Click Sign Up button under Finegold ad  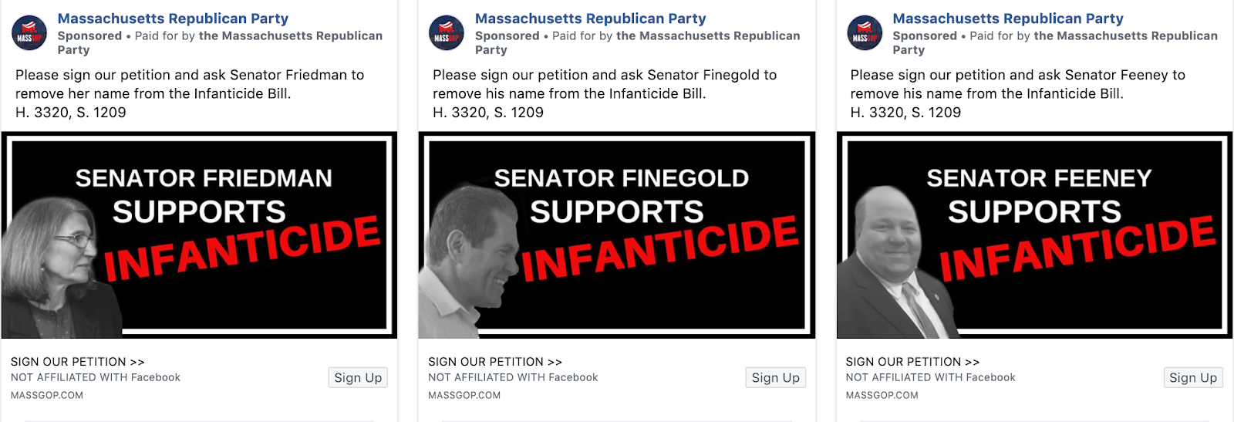[775, 377]
